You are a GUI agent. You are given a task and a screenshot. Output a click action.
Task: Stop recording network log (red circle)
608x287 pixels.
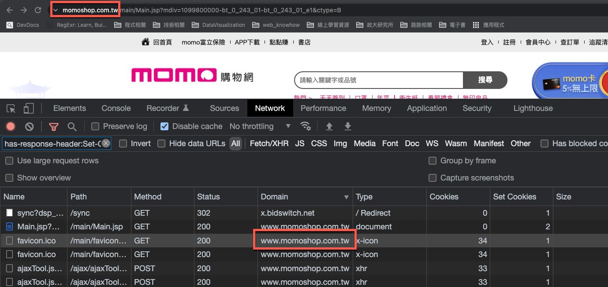[x=11, y=127]
